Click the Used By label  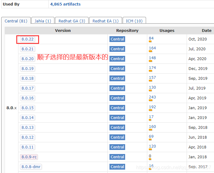(11, 4)
